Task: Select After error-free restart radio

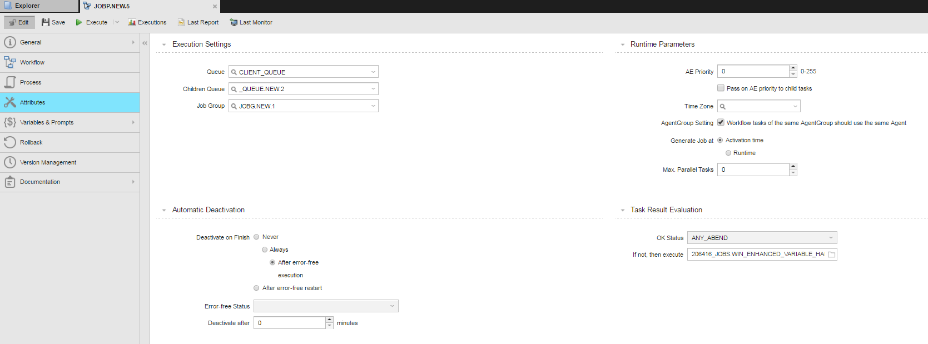Action: tap(256, 288)
